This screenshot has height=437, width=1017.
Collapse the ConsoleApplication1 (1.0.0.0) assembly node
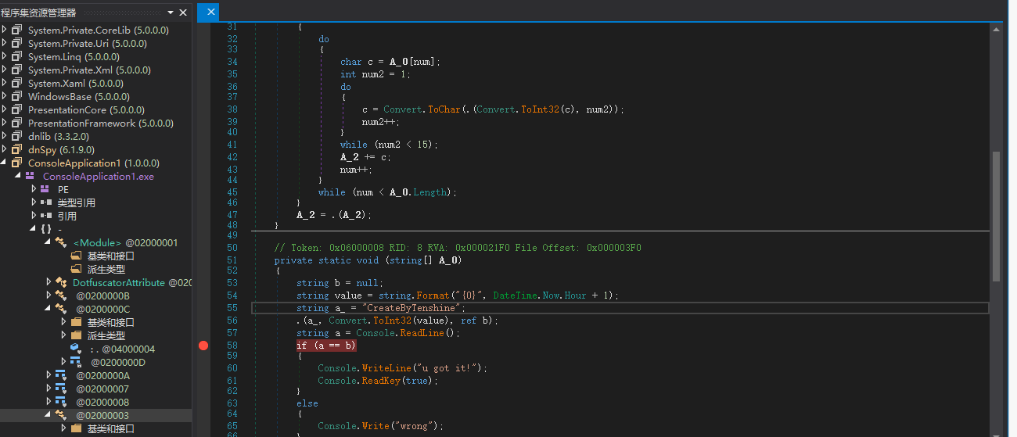tap(5, 163)
